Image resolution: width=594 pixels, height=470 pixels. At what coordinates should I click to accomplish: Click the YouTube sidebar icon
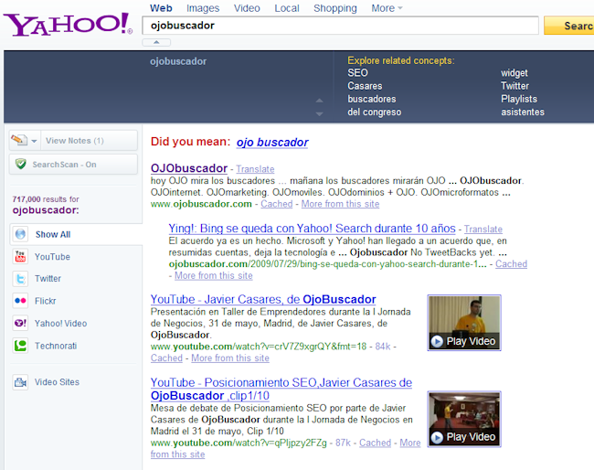20,257
